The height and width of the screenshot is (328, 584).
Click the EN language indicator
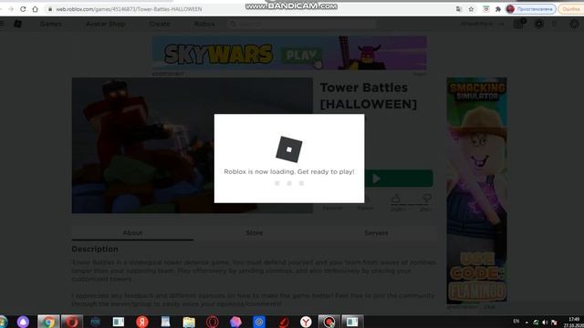pos(516,321)
